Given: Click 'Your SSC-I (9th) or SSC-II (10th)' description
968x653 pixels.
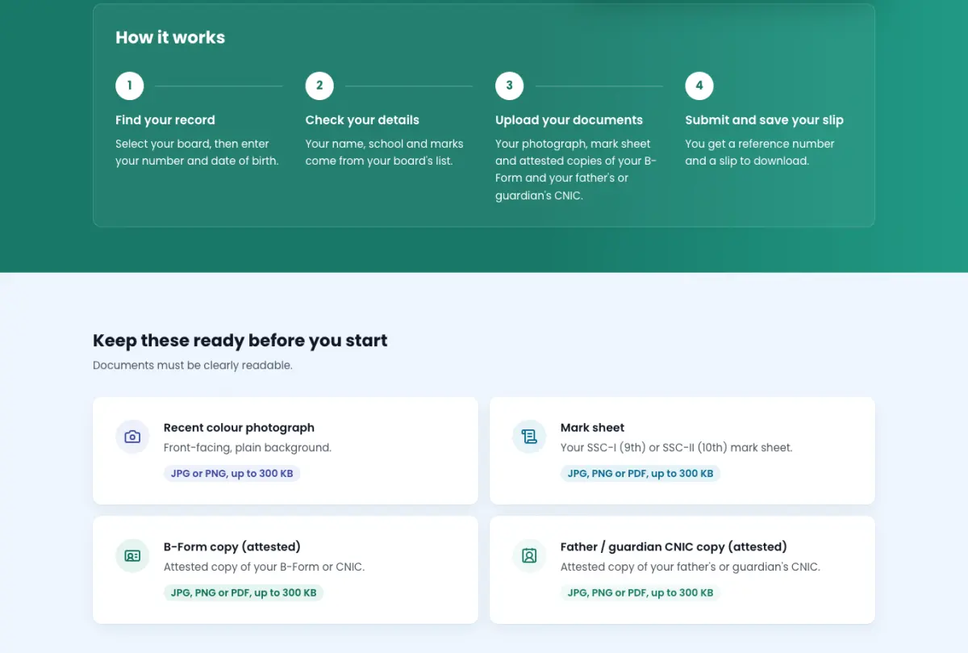Looking at the screenshot, I should [x=676, y=447].
